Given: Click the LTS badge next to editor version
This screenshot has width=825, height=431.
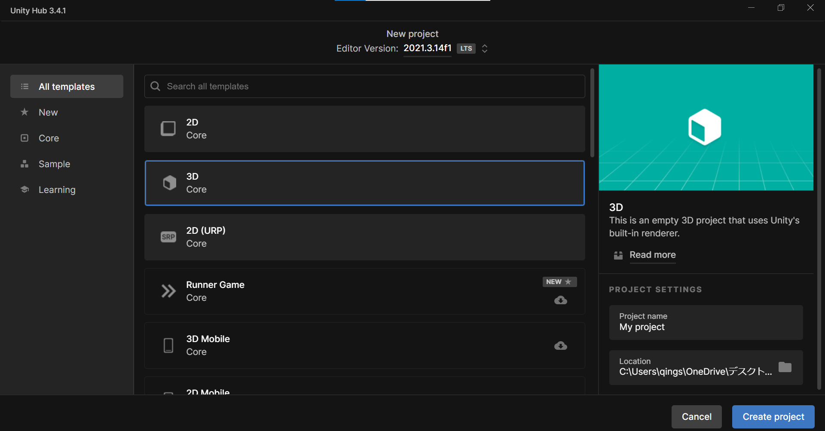Looking at the screenshot, I should pos(466,49).
